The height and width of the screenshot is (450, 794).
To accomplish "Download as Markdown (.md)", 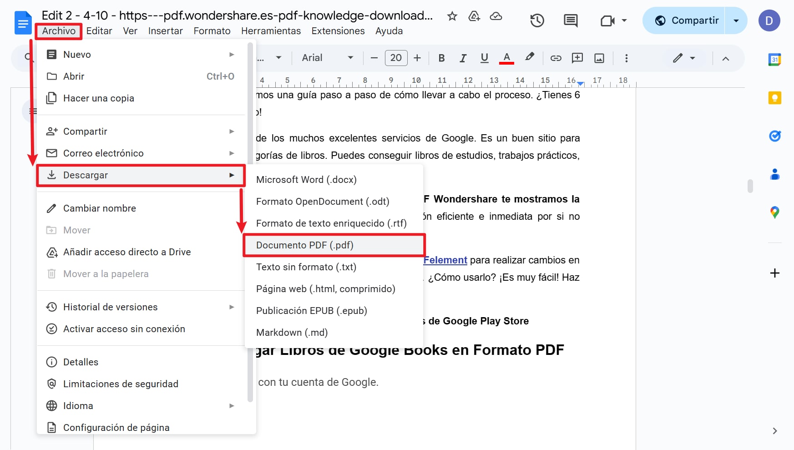I will (334, 333).
